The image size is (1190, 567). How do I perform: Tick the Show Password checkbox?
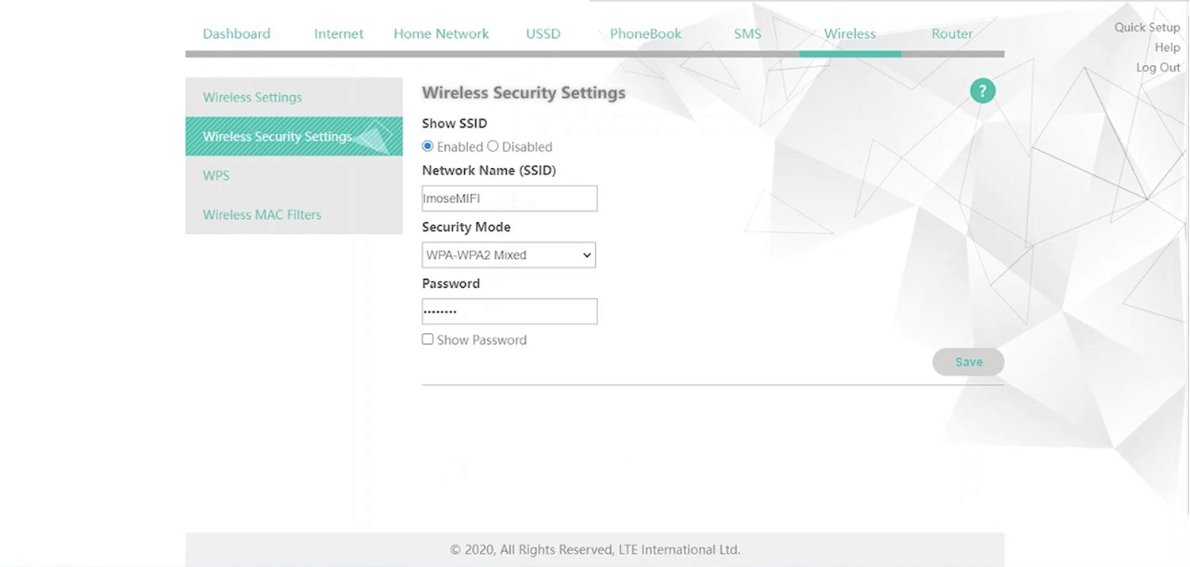(428, 339)
